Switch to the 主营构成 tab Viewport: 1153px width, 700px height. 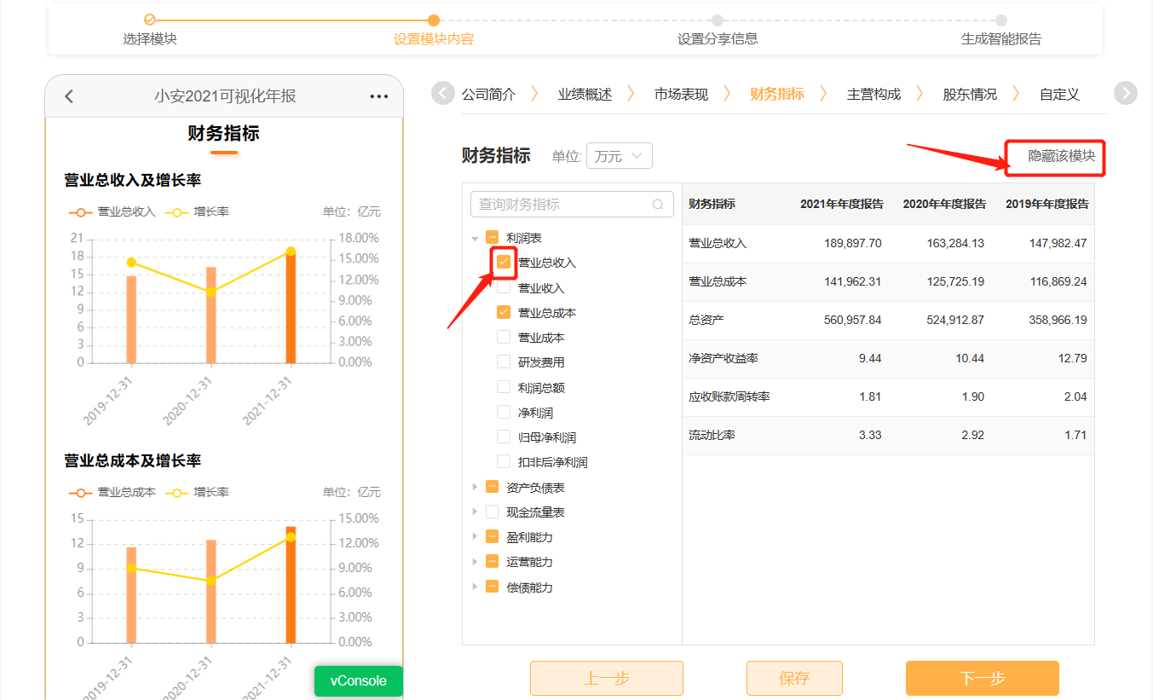(873, 94)
